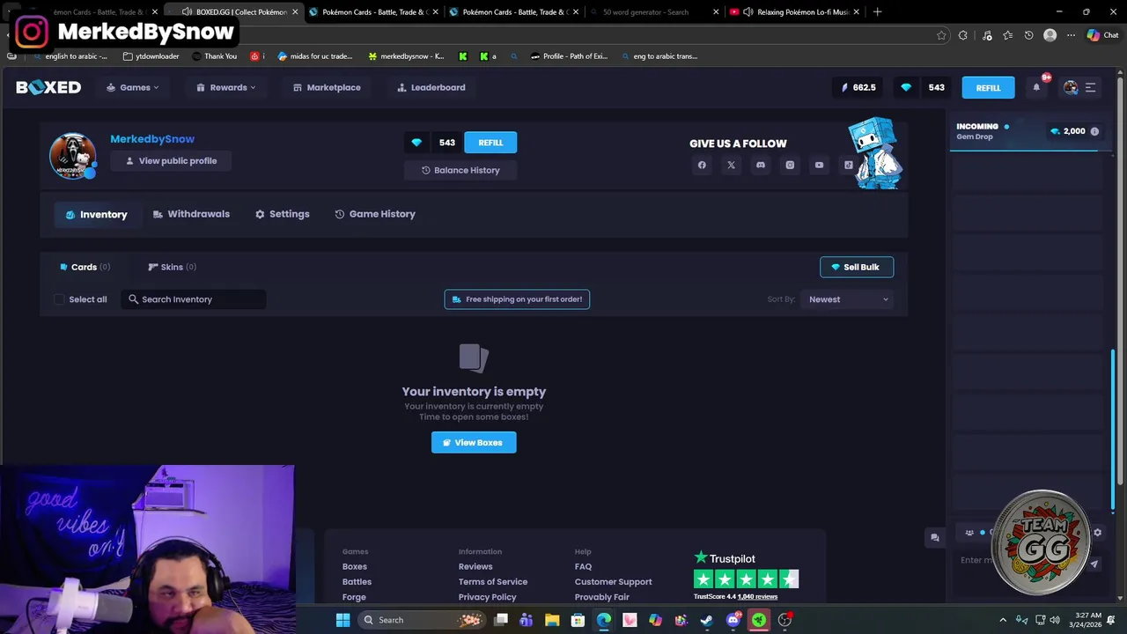This screenshot has width=1127, height=634.
Task: Open the ytdownloader bookmark
Action: click(151, 56)
